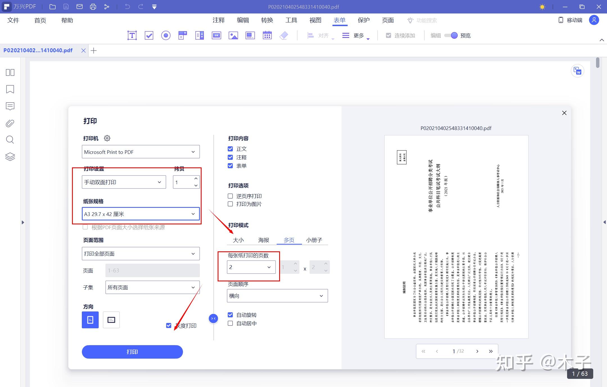The width and height of the screenshot is (607, 387).
Task: Select the date field form tool
Action: (267, 35)
